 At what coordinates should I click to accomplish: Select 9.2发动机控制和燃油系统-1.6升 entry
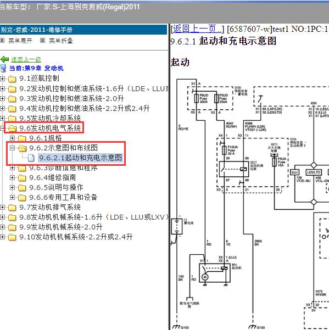(x=94, y=88)
